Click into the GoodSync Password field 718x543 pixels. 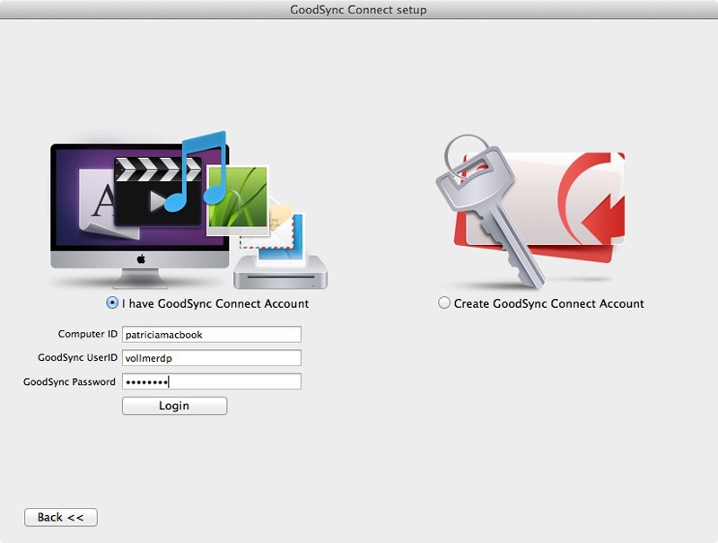point(212,381)
